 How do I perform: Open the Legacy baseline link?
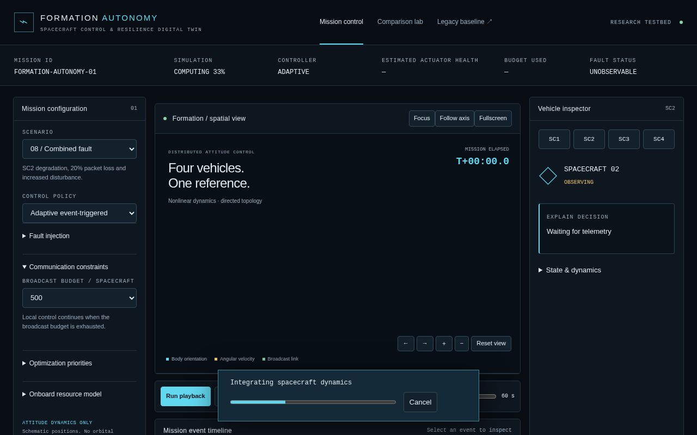[464, 22]
